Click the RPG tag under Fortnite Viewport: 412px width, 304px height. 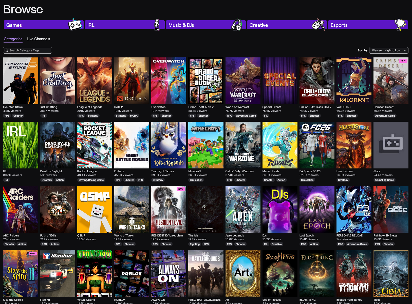tap(140, 180)
